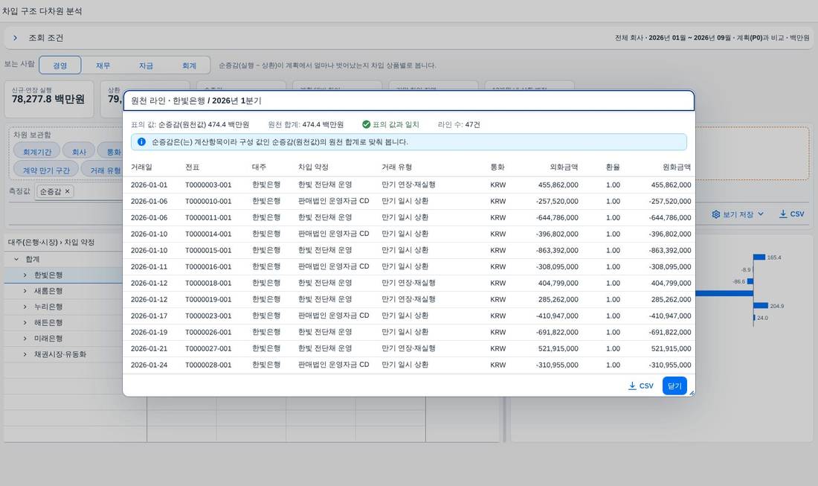The image size is (818, 486).
Task: Click the 거래 유형 column header
Action: tap(396, 167)
